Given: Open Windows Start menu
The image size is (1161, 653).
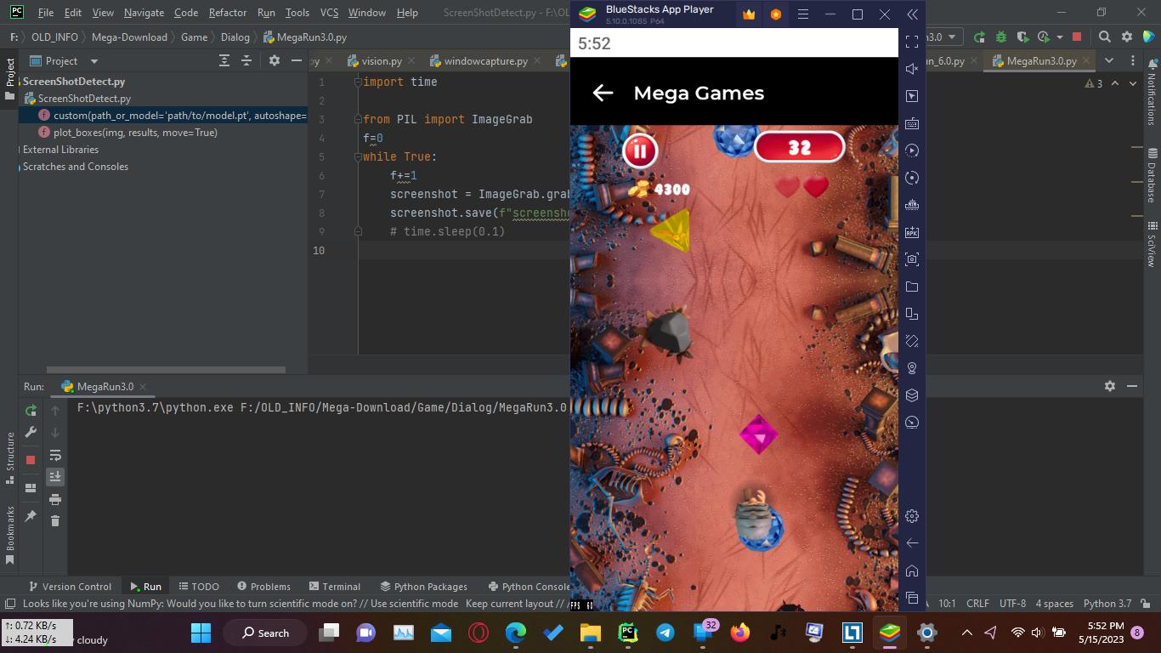Looking at the screenshot, I should (x=201, y=633).
